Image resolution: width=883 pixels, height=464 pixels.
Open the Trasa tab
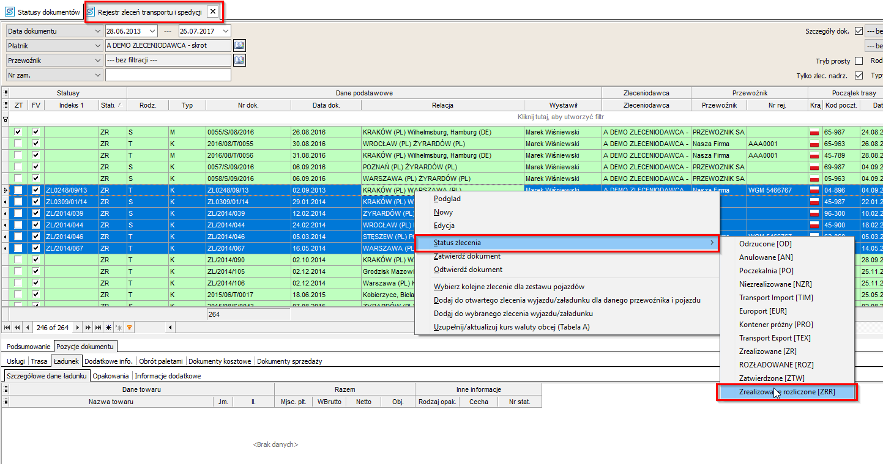[39, 361]
